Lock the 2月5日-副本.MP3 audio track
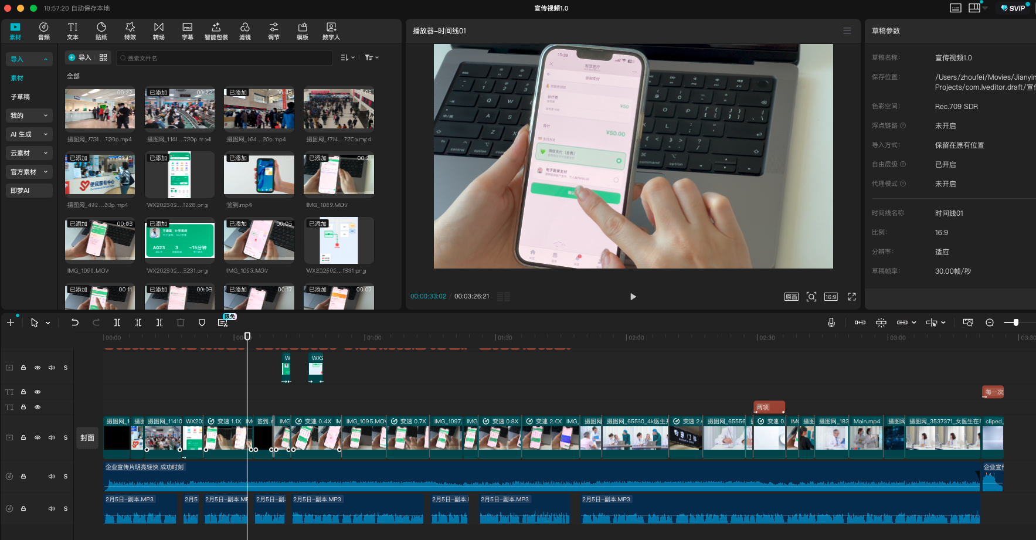This screenshot has height=540, width=1036. 23,508
